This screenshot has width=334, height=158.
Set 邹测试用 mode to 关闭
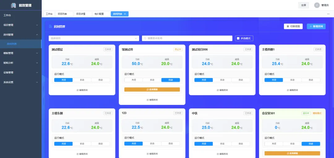pyautogui.click(x=134, y=80)
